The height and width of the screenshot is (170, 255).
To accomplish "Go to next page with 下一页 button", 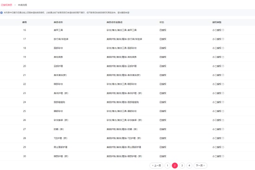I will pos(200,165).
